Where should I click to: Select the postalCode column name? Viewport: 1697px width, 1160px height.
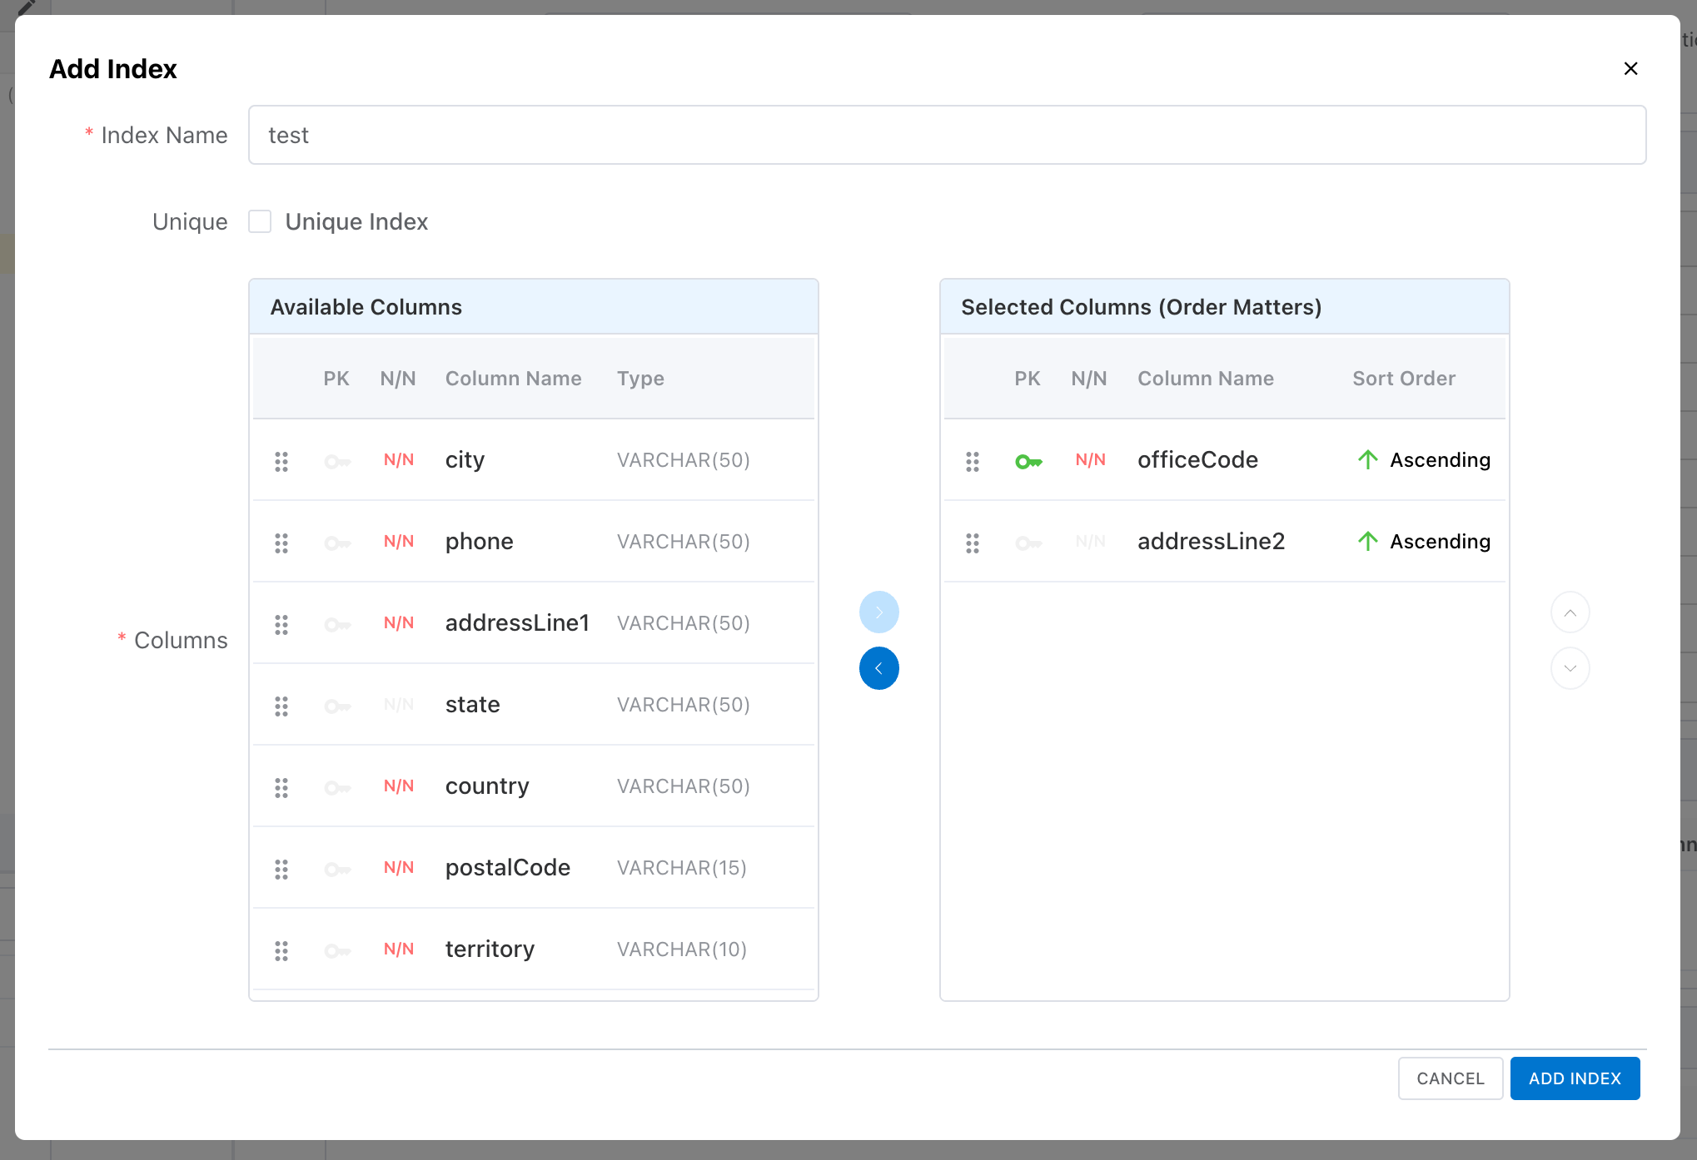point(508,867)
